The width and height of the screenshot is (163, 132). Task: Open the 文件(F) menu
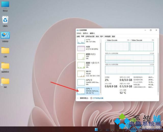[79, 33]
